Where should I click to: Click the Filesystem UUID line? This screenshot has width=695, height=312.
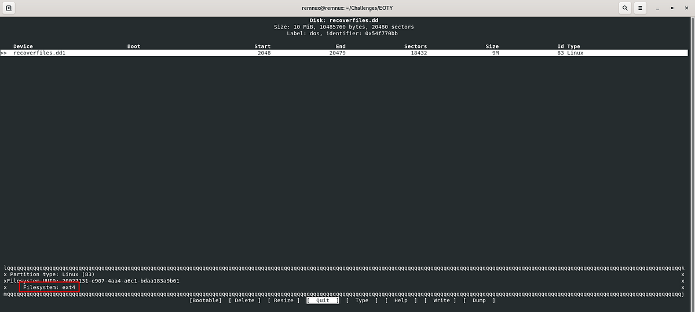click(93, 281)
